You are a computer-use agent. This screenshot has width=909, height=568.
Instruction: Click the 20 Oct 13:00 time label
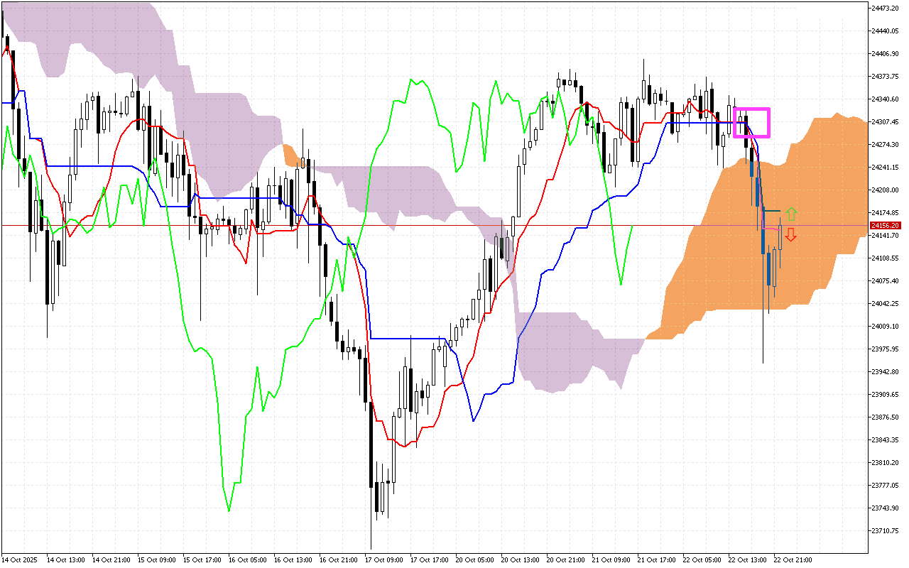[x=521, y=559]
